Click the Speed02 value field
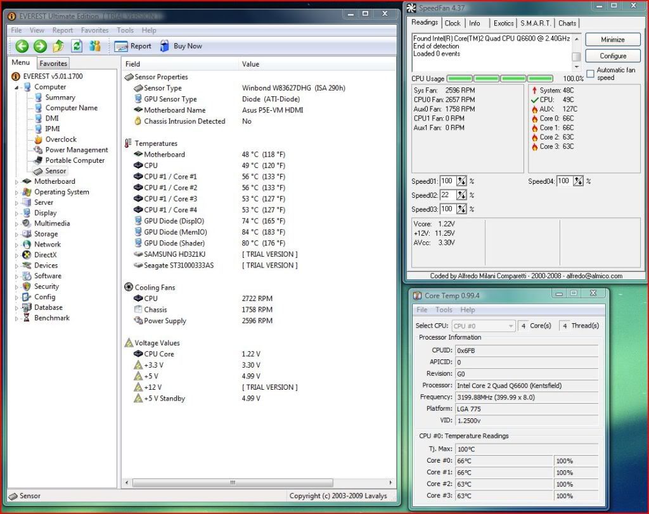 point(448,195)
